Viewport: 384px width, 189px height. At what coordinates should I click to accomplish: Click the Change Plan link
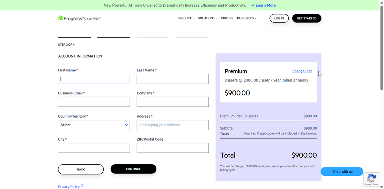click(302, 71)
